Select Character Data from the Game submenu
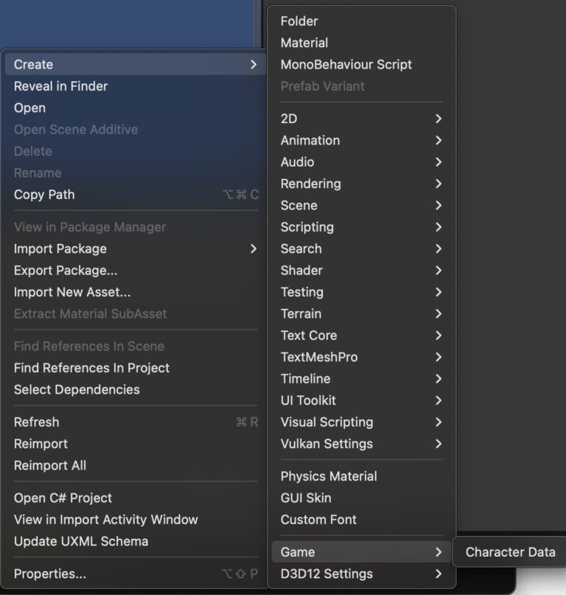The height and width of the screenshot is (595, 566). pos(509,551)
